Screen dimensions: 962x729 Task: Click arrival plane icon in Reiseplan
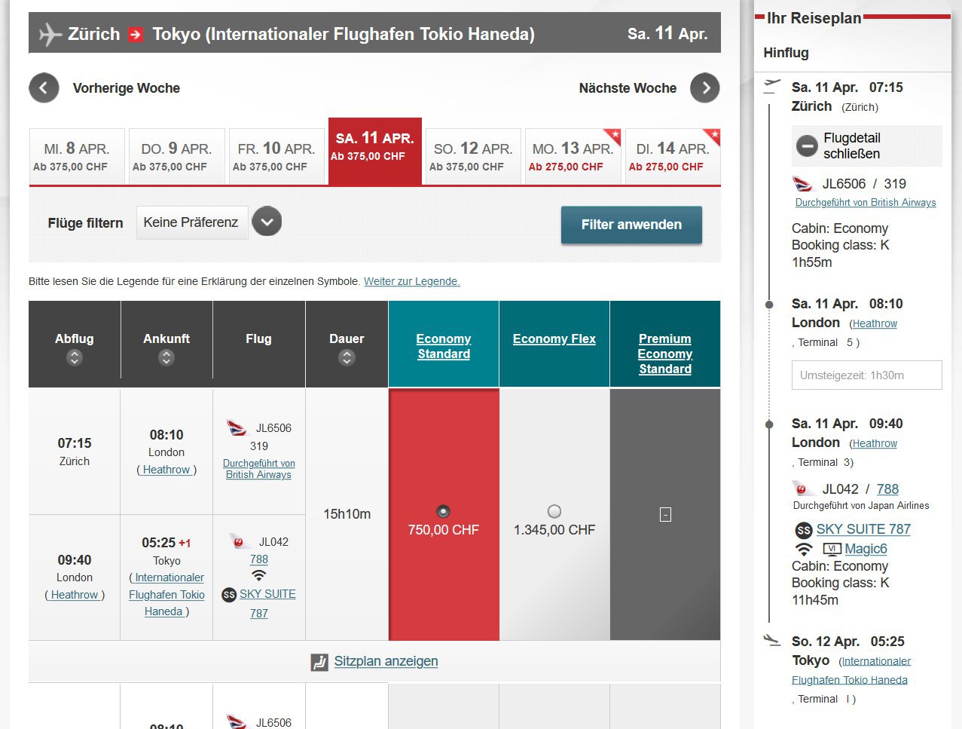(771, 640)
